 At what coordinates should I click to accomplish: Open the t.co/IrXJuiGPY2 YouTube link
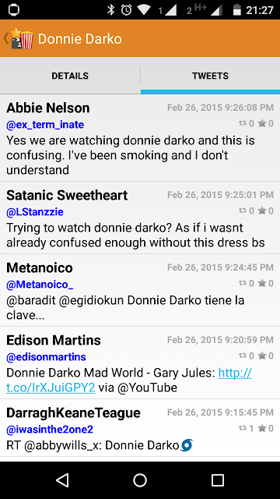click(129, 380)
